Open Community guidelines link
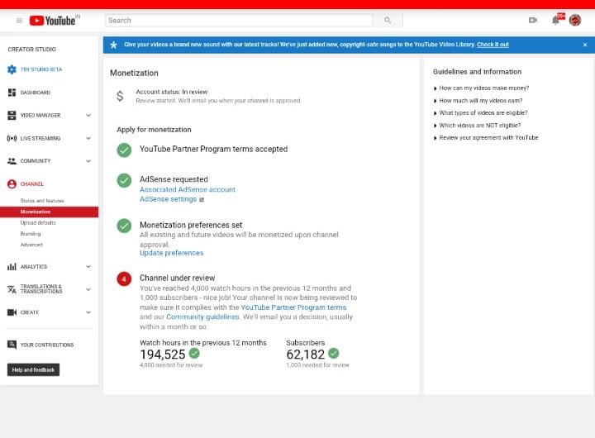This screenshot has height=438, width=595. 202,317
